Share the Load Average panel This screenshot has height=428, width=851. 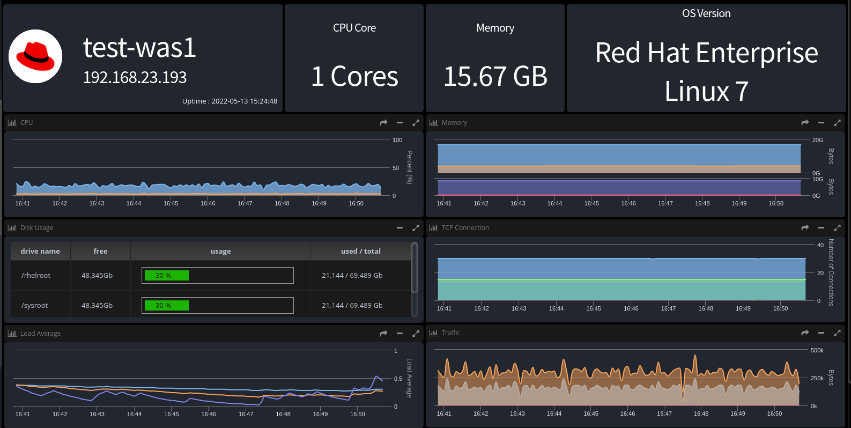coord(383,334)
